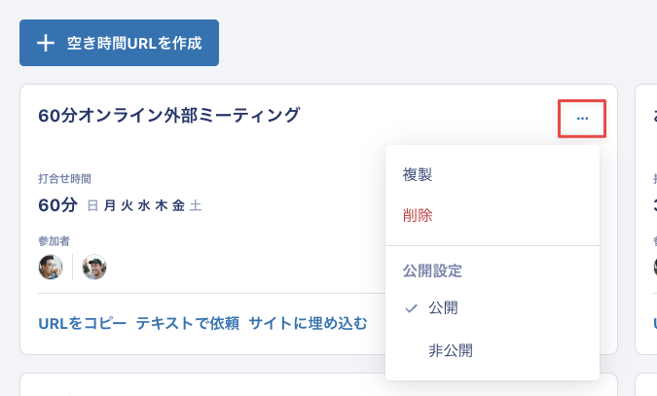Image resolution: width=657 pixels, height=396 pixels.
Task: Click 空き時間URLを作成 button
Action: (x=119, y=43)
